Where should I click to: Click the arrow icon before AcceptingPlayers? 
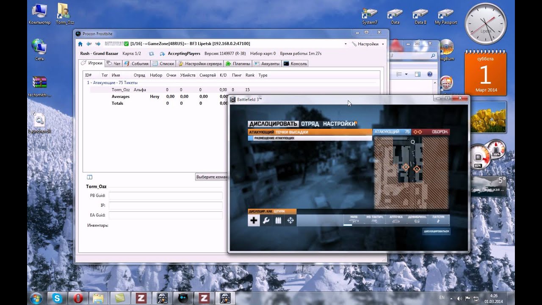[163, 54]
